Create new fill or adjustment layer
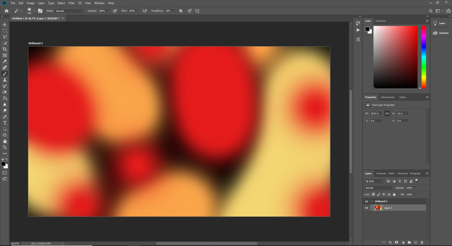452x246 pixels. pyautogui.click(x=403, y=242)
